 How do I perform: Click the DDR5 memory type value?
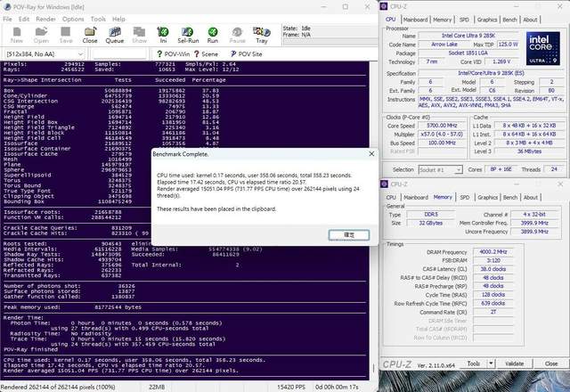(431, 215)
